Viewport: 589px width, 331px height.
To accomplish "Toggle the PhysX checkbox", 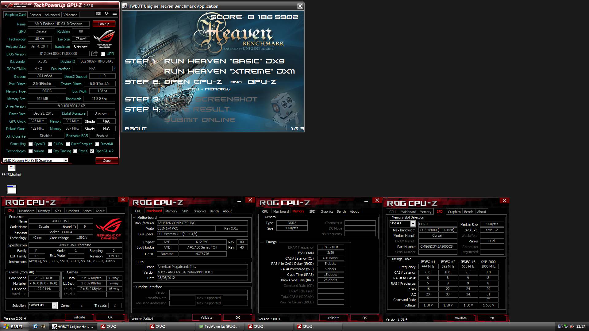I will [75, 151].
